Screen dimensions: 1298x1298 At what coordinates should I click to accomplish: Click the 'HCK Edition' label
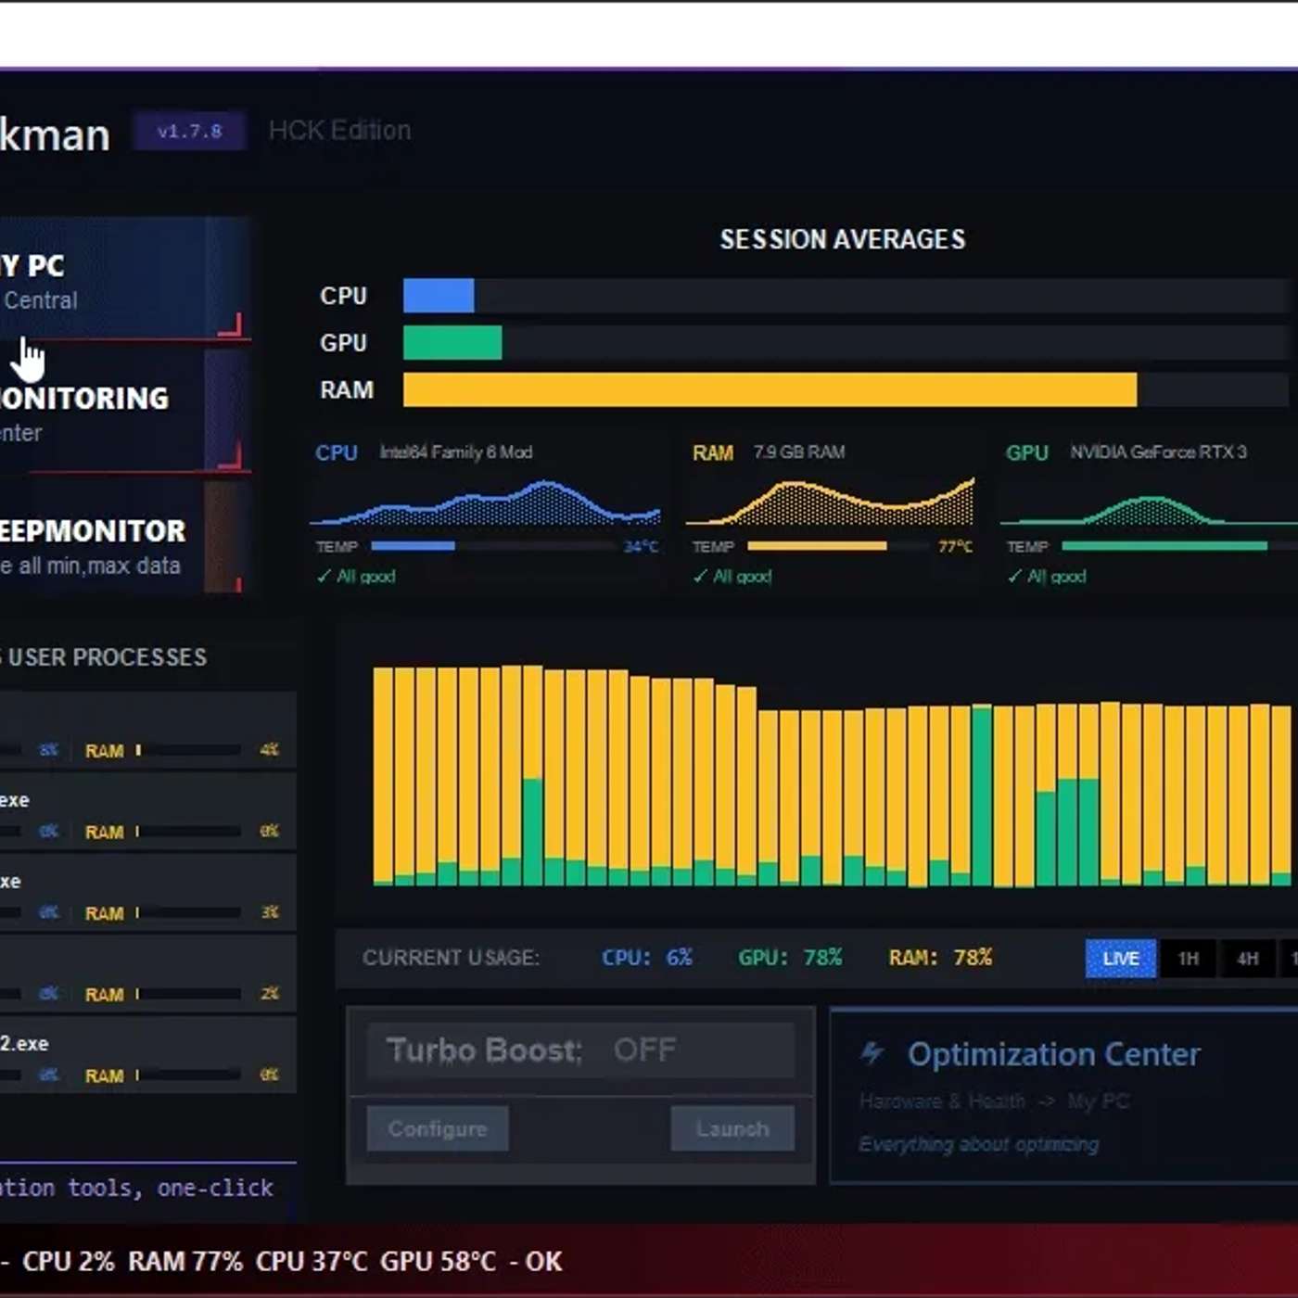point(339,131)
